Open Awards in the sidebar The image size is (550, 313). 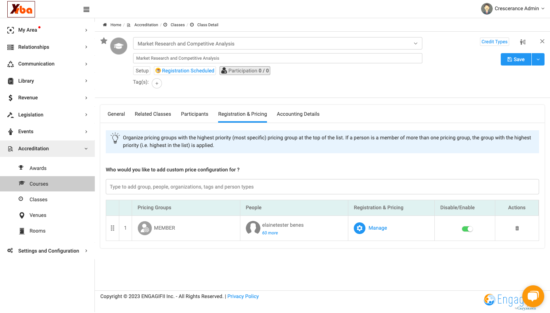(38, 168)
